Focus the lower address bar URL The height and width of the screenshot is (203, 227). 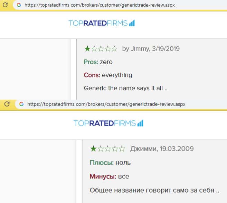pyautogui.click(x=106, y=104)
